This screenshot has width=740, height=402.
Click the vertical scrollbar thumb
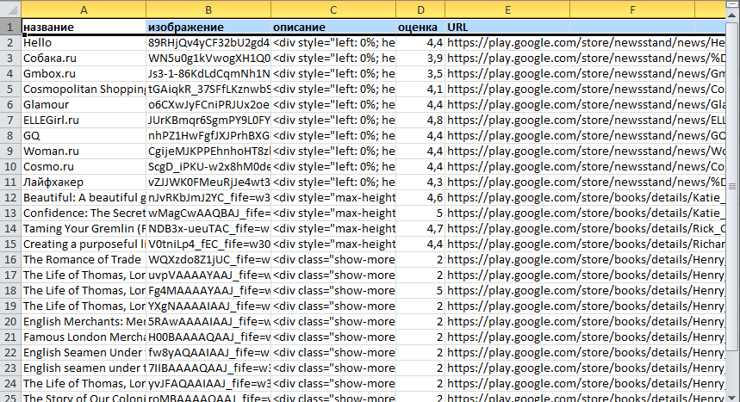coord(732,187)
